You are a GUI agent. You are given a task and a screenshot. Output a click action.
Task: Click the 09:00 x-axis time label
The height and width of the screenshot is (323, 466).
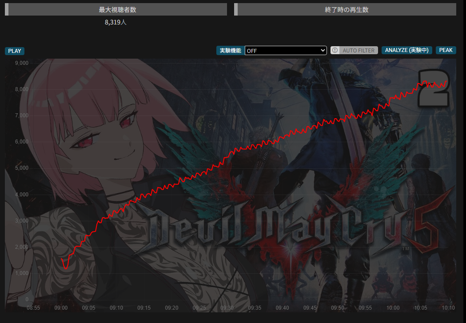[61, 308]
